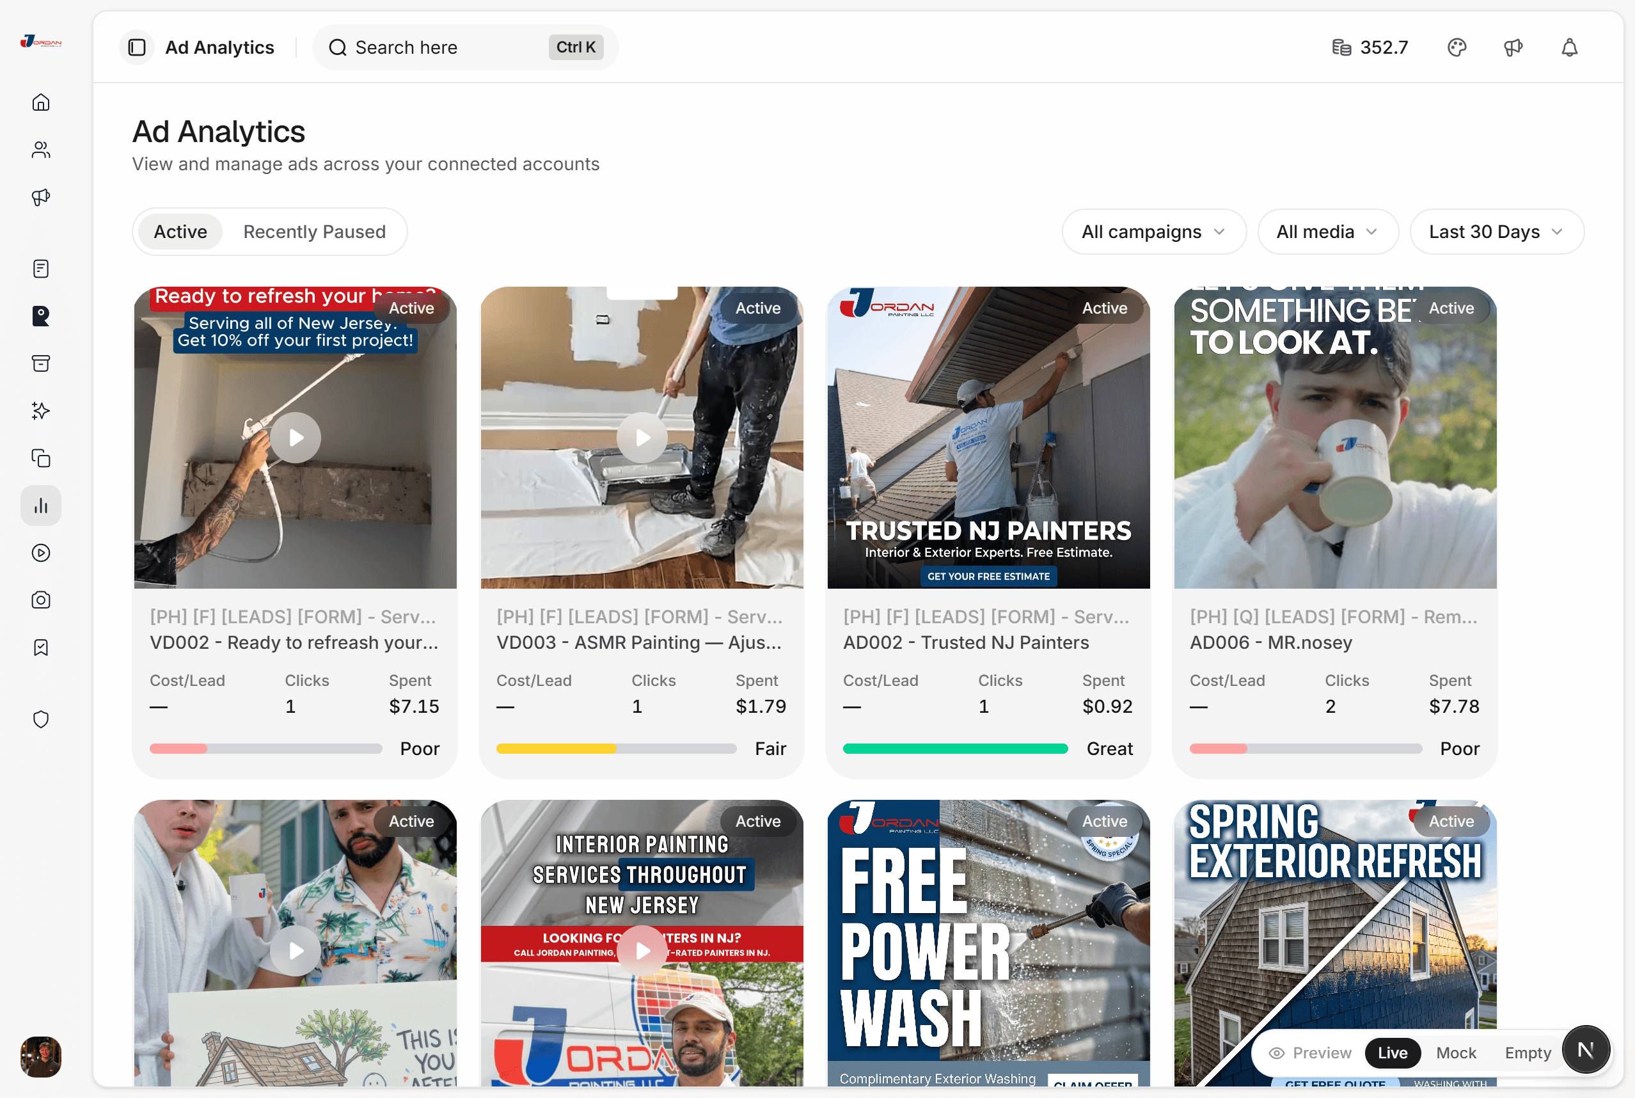Viewport: 1635px width, 1098px height.
Task: Switch to the Recently Paused tab
Action: pos(314,232)
